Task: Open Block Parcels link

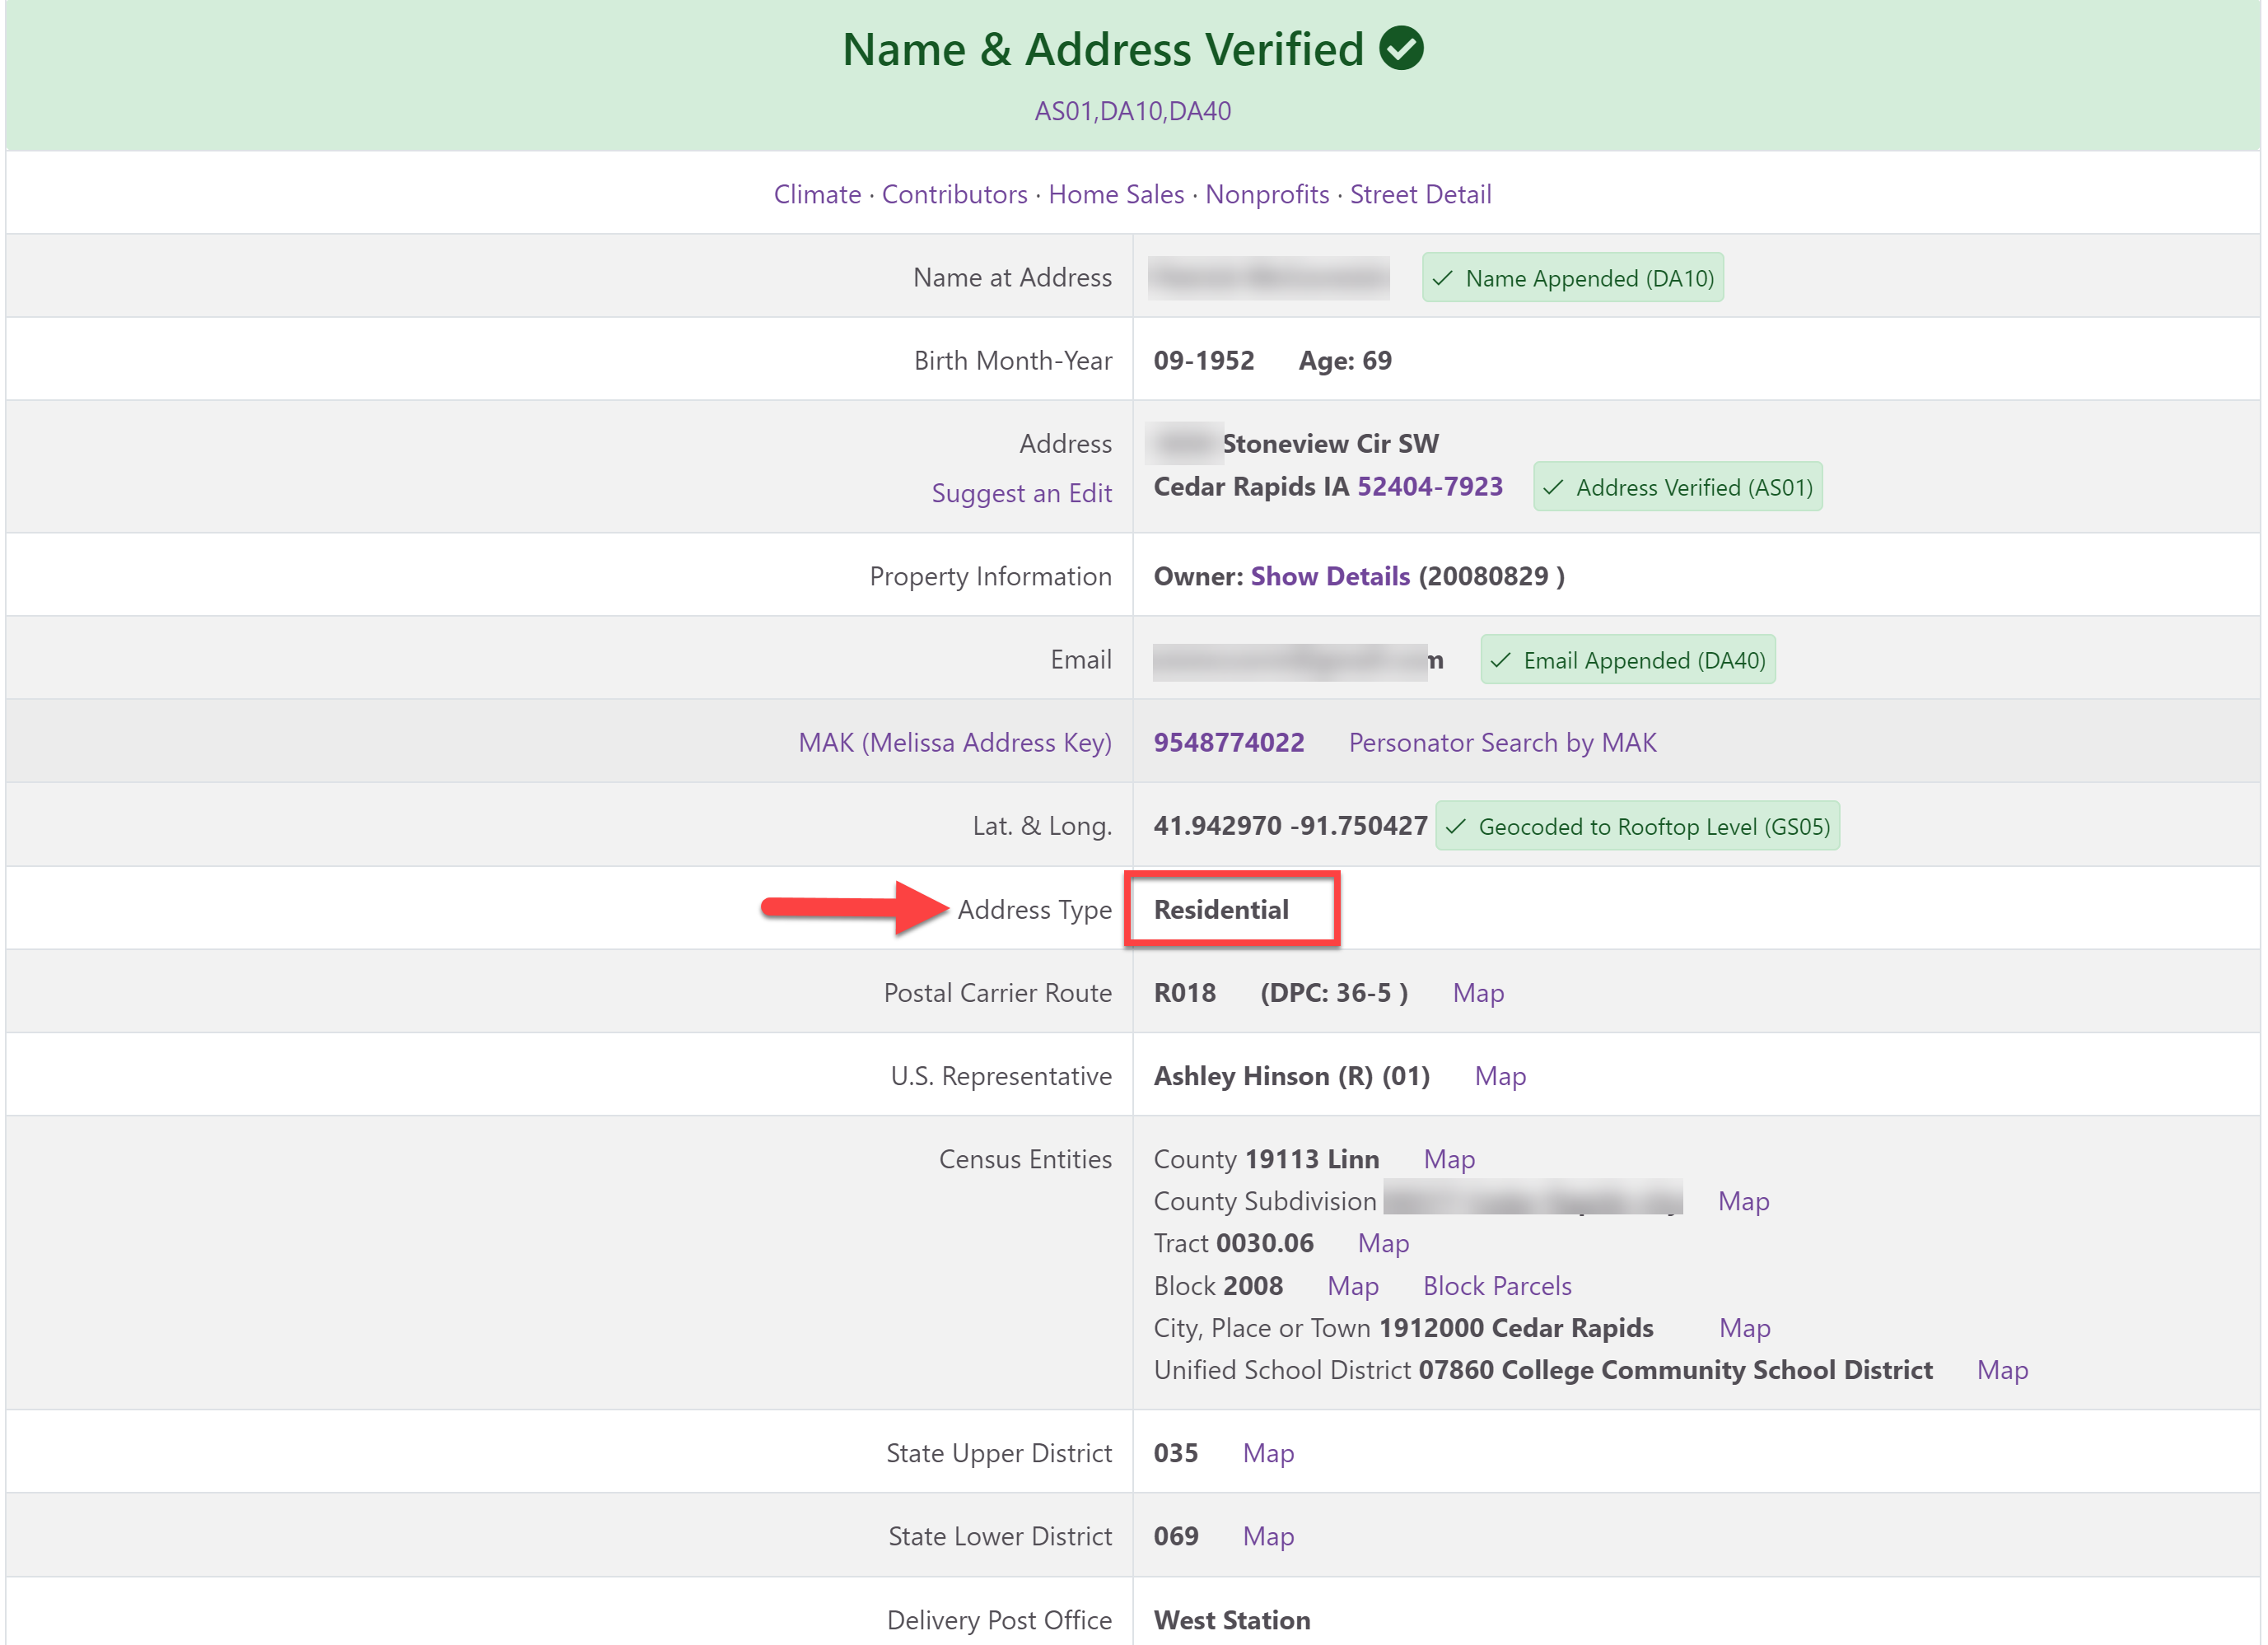Action: pyautogui.click(x=1496, y=1285)
